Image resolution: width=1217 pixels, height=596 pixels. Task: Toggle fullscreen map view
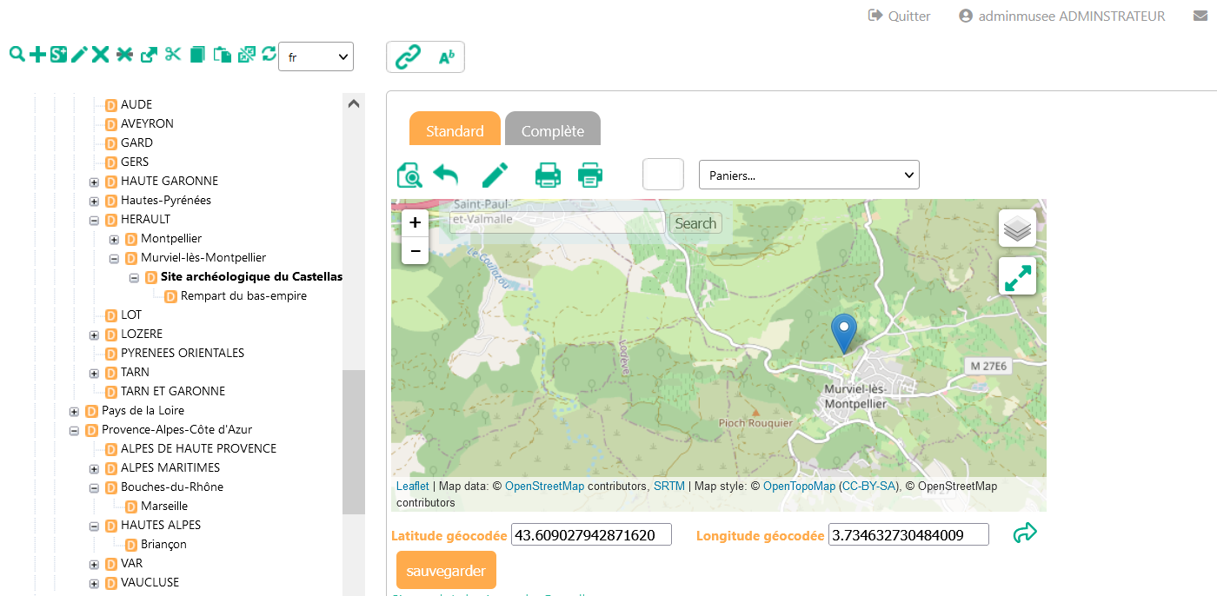(1017, 276)
